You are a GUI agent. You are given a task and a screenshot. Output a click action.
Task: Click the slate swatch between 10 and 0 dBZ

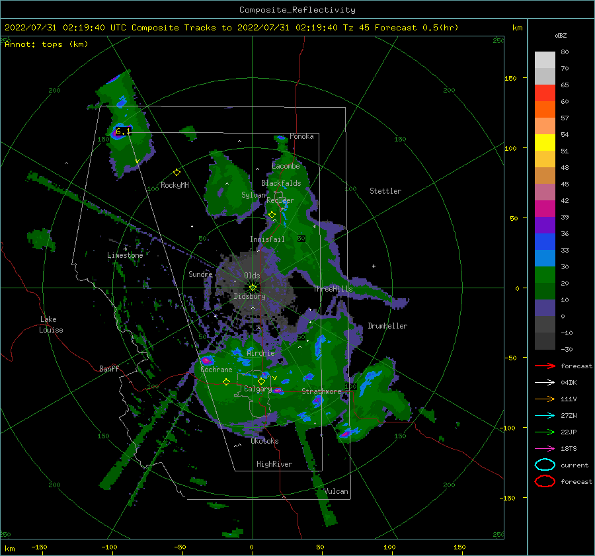[x=545, y=308]
